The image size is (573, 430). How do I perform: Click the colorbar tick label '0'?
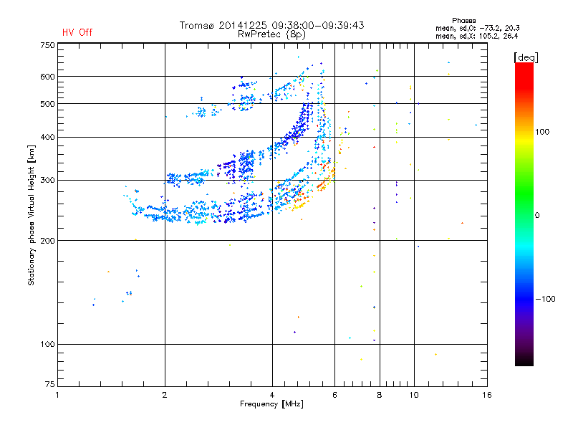tap(537, 216)
